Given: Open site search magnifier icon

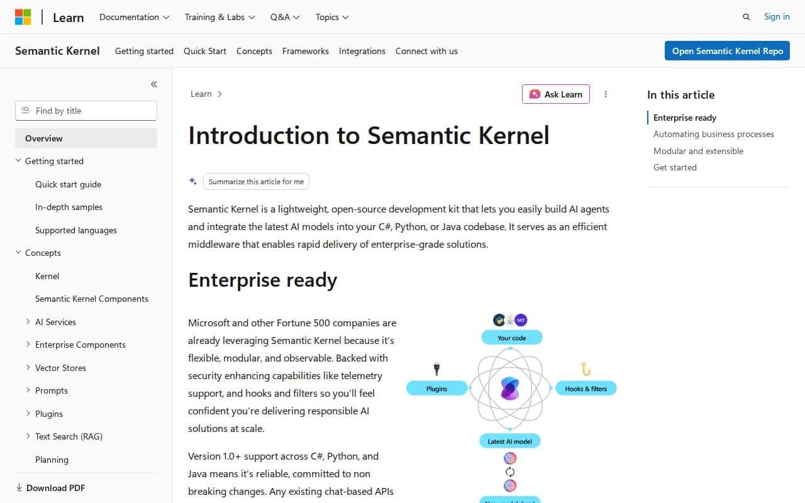Looking at the screenshot, I should click(x=747, y=17).
